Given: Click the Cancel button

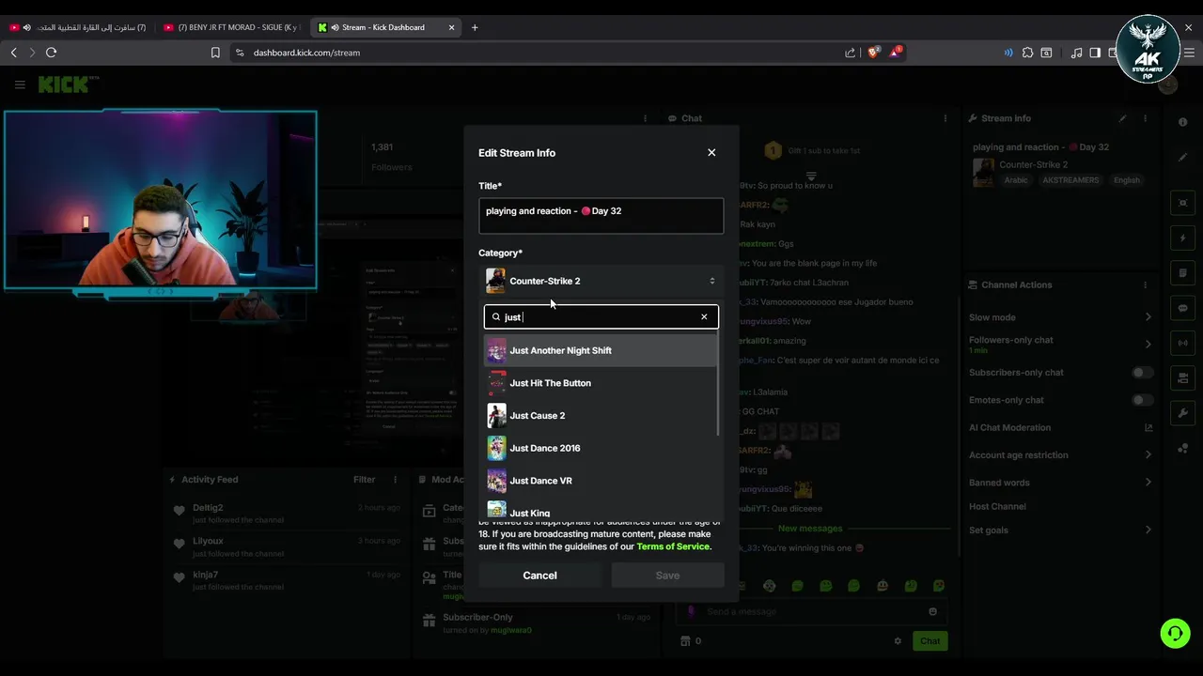Looking at the screenshot, I should pyautogui.click(x=539, y=576).
